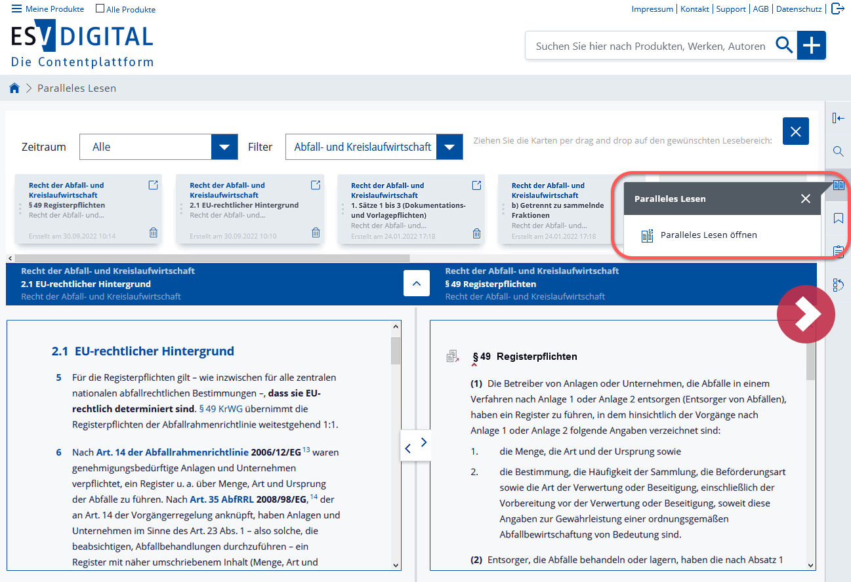Select Paralleles Lesen öffnen

[708, 235]
